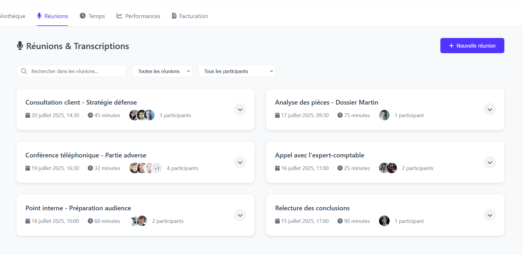Click the chart icon beside Performances

click(119, 16)
